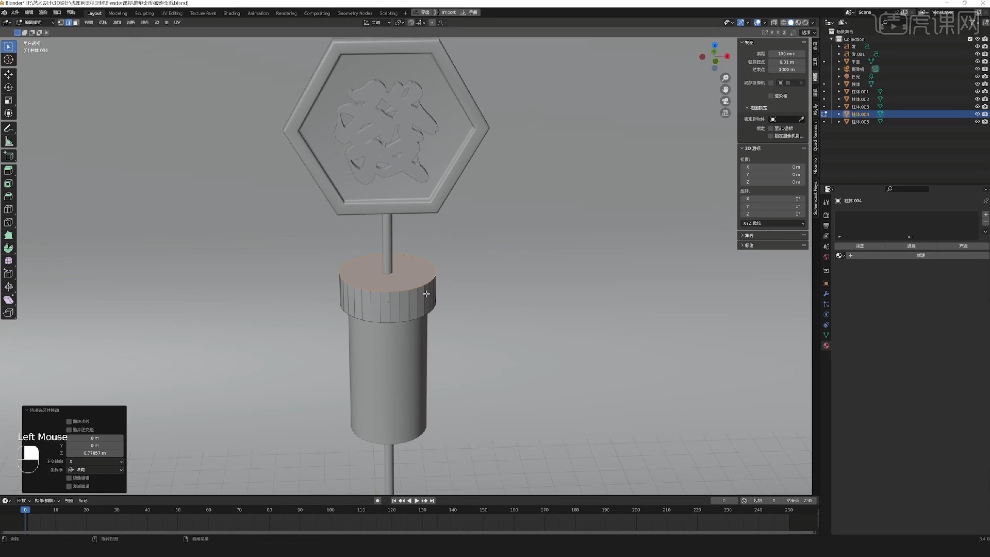Open the UV menu in viewport header

pos(177,23)
